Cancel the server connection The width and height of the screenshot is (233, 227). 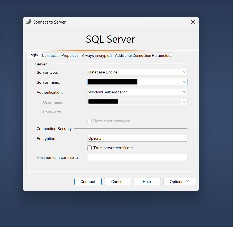tap(117, 182)
